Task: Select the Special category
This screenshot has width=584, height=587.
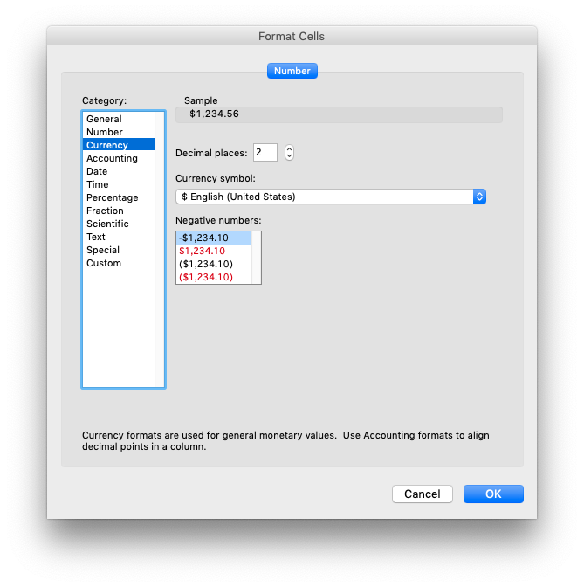Action: (118, 250)
